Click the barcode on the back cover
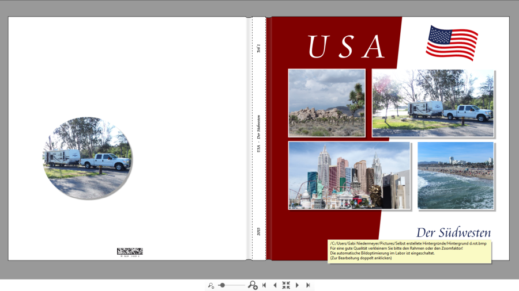Screen dimensions: 519x291 click(129, 251)
